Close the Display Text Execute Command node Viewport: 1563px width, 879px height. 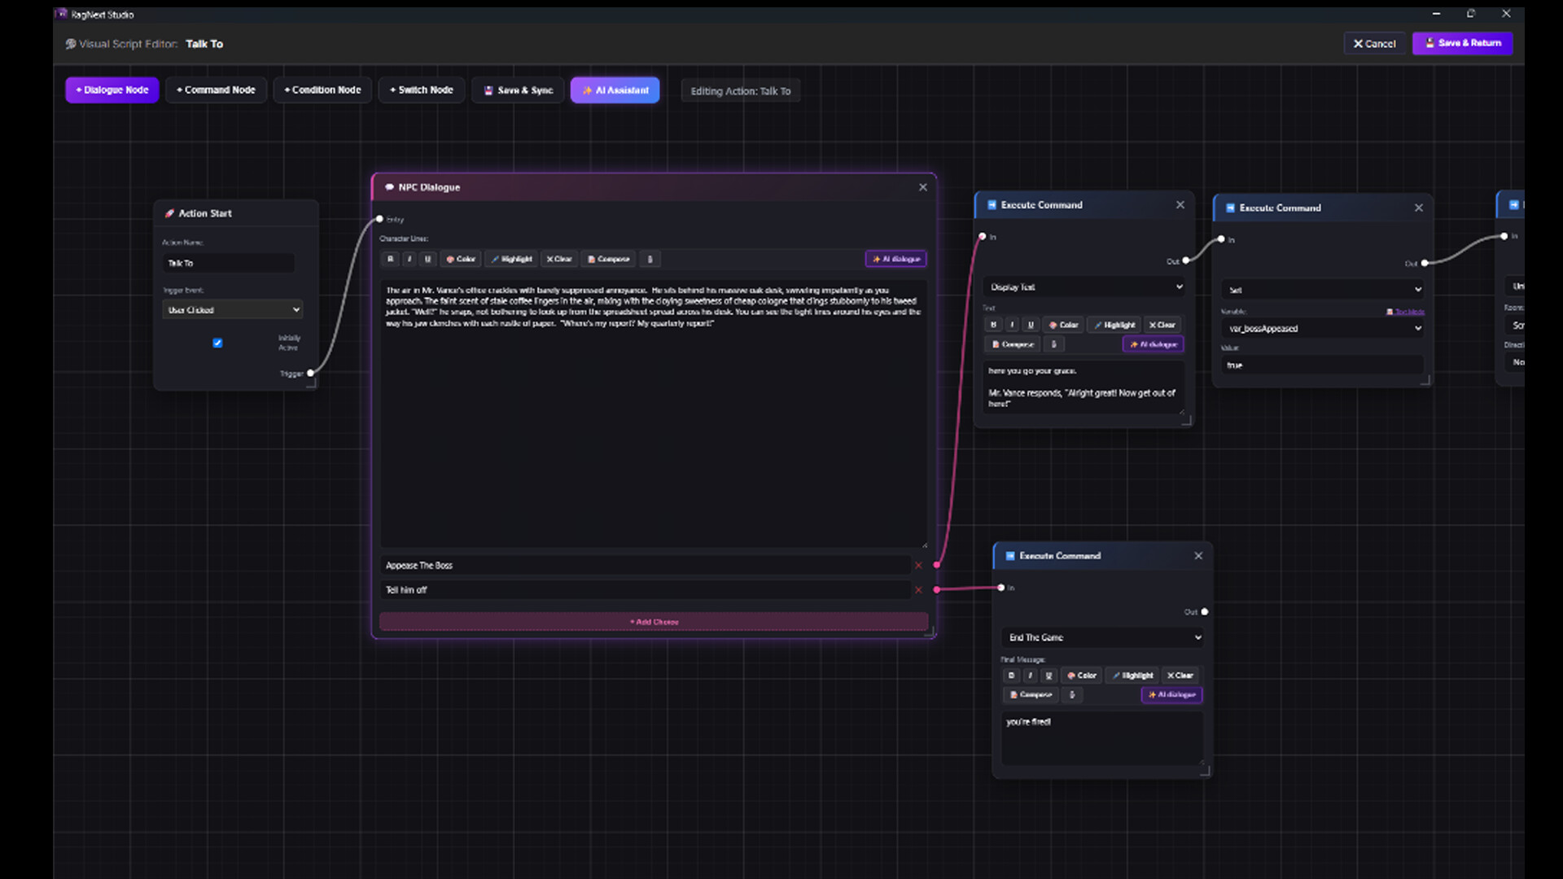pos(1180,205)
